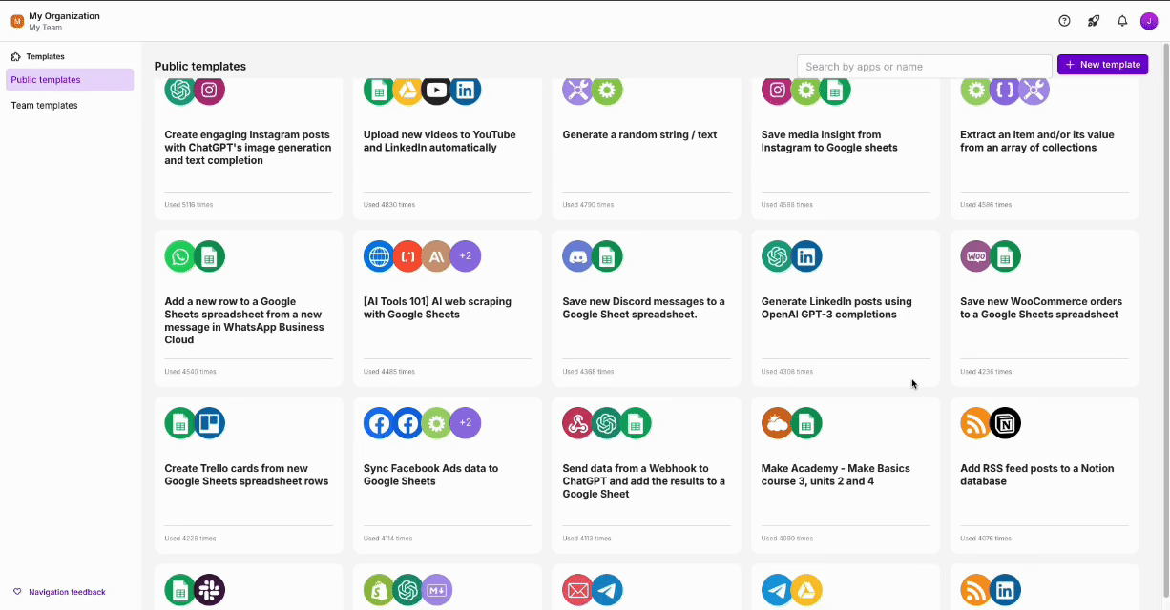The image size is (1170, 610).
Task: Click the WooCommerce icon on template card
Action: click(975, 256)
